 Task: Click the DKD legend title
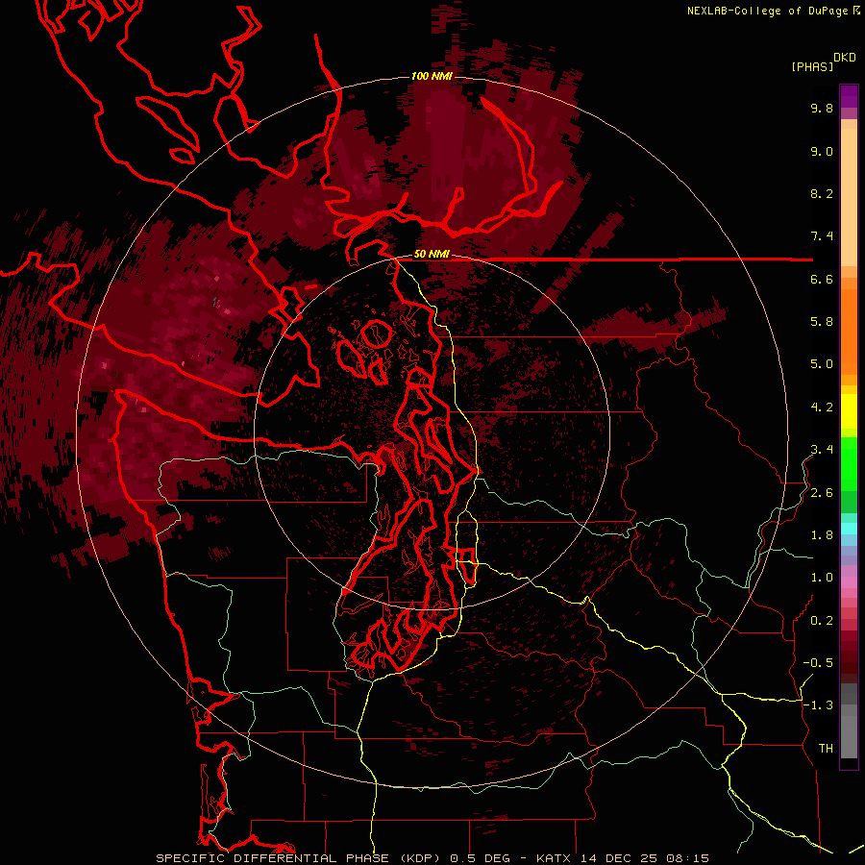(845, 58)
